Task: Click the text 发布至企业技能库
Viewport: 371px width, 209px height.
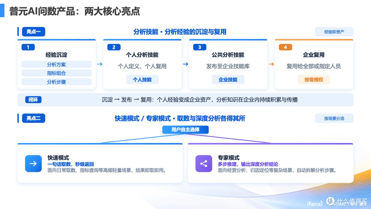Action: click(x=228, y=66)
